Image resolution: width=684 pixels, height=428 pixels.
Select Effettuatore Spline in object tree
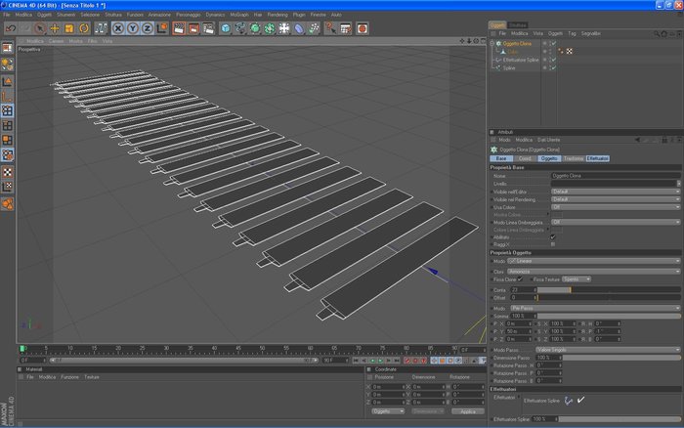521,60
